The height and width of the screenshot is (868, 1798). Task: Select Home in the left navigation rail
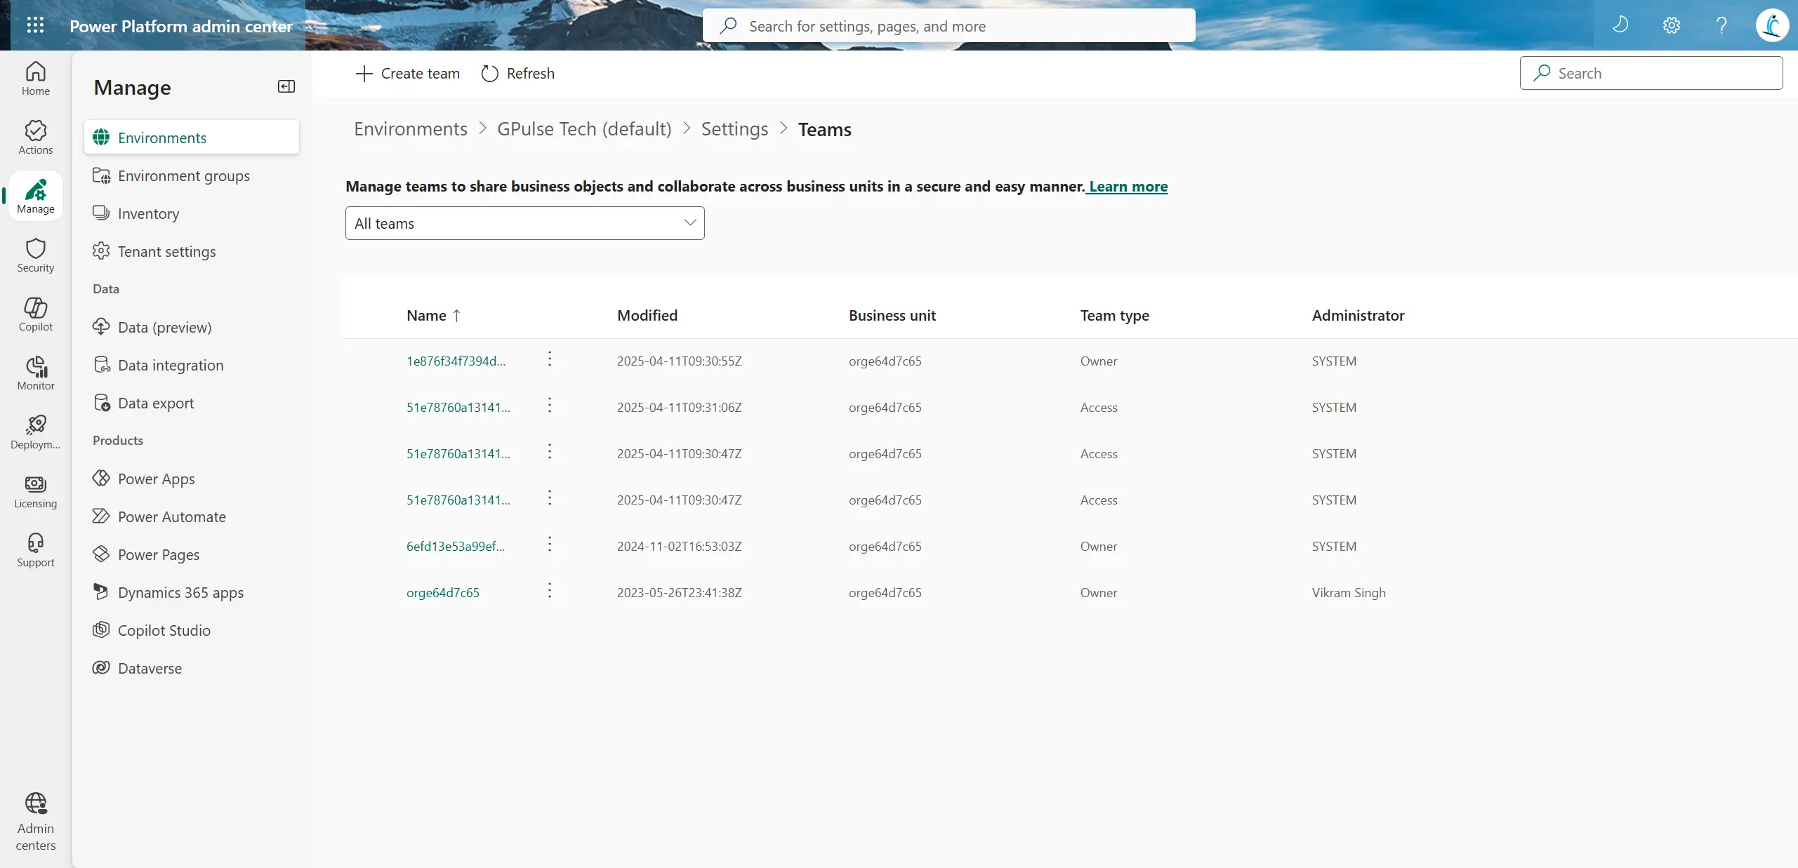tap(35, 79)
